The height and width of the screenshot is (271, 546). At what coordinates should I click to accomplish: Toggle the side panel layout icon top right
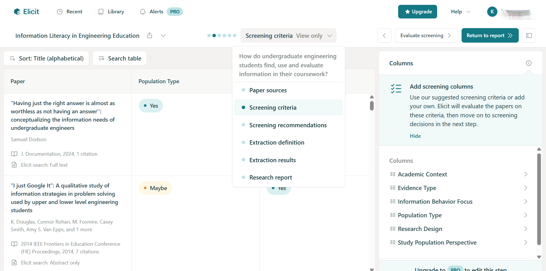coord(529,35)
